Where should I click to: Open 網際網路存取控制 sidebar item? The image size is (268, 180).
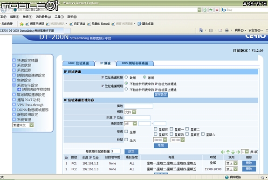[x=36, y=90]
